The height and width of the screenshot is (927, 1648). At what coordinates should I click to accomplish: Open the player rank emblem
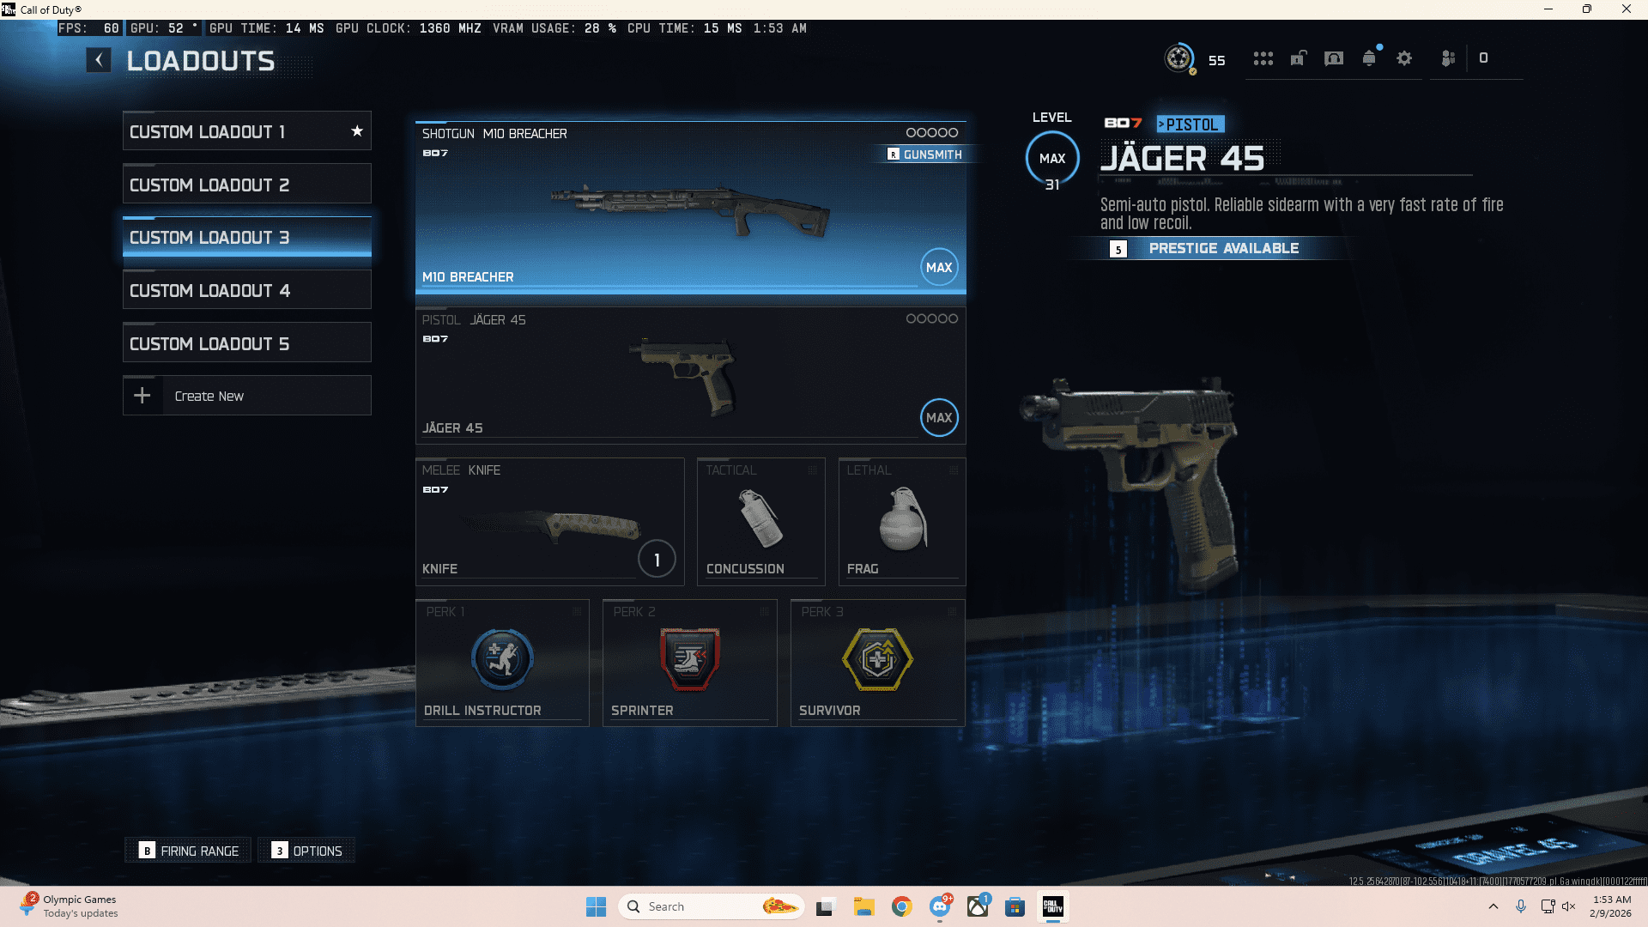[1179, 58]
